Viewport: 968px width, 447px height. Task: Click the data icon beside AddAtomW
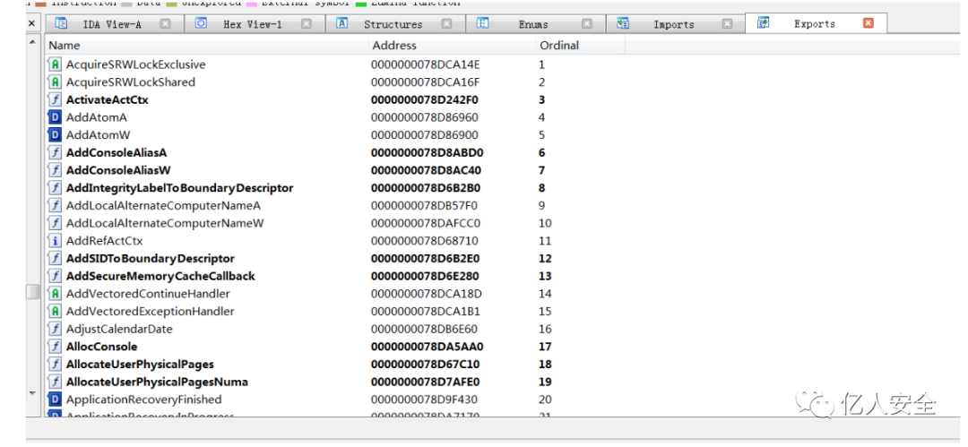[x=55, y=134]
